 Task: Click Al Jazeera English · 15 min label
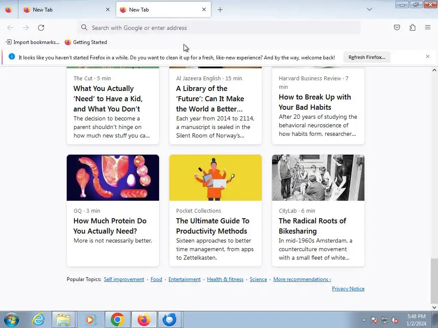pyautogui.click(x=209, y=79)
